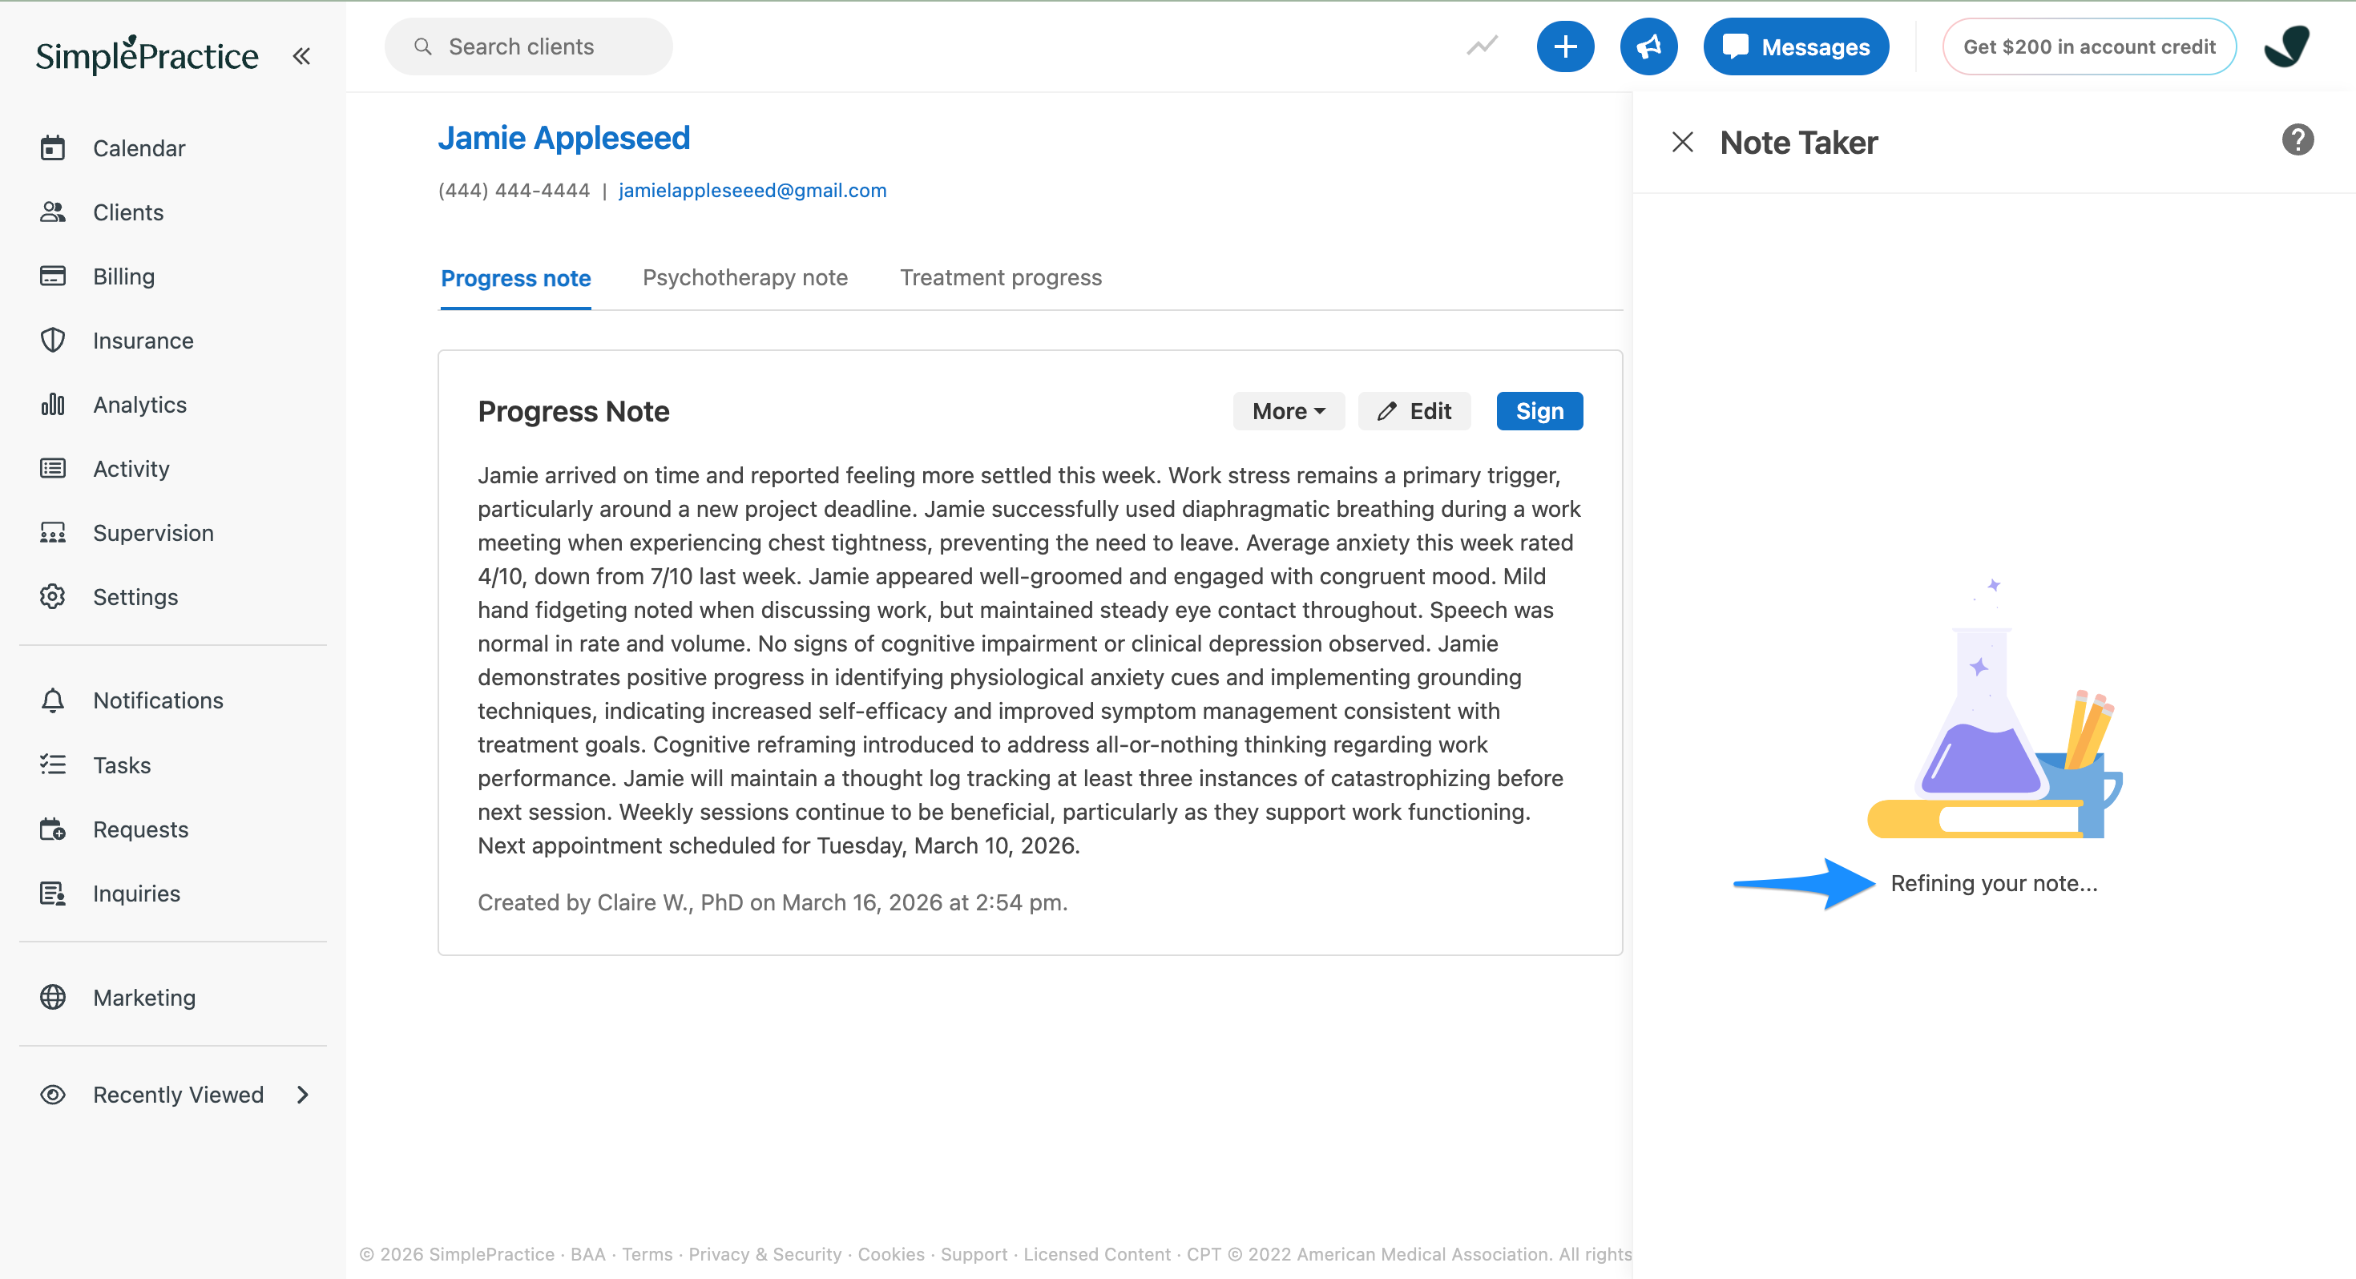This screenshot has width=2356, height=1279.
Task: Open the Supervision icon
Action: coord(53,531)
